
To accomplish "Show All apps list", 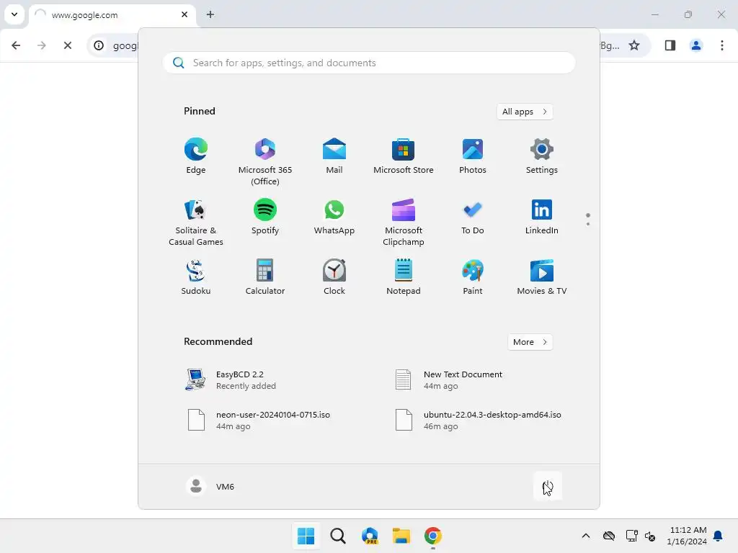I will pyautogui.click(x=525, y=112).
